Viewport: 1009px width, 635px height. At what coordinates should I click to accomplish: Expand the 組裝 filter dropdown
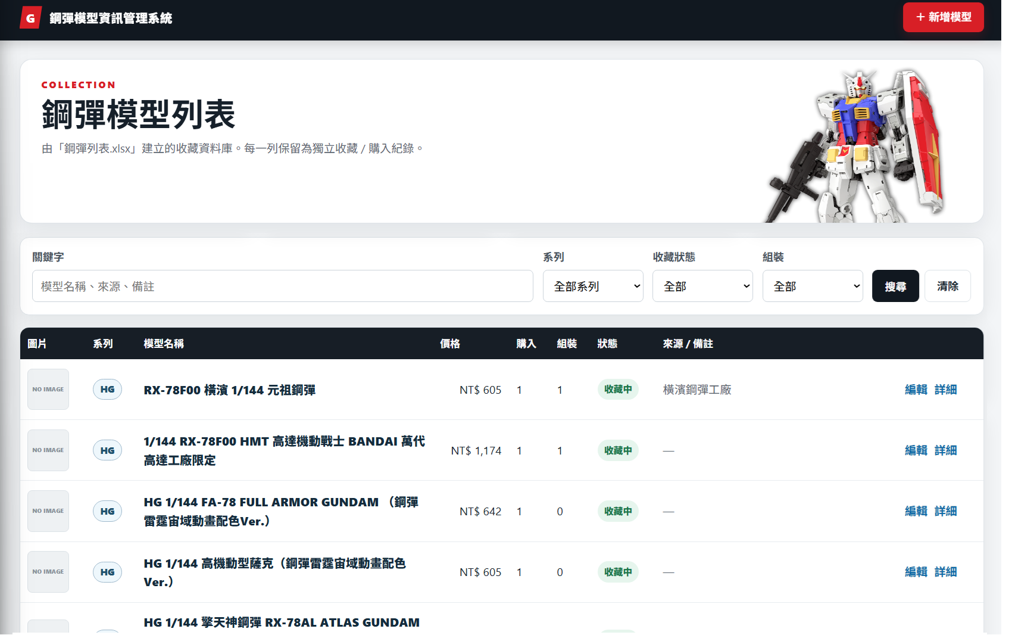[x=813, y=286]
